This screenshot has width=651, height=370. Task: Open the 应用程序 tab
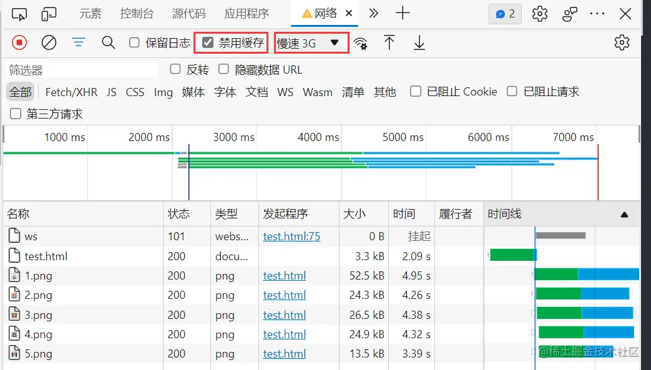247,14
